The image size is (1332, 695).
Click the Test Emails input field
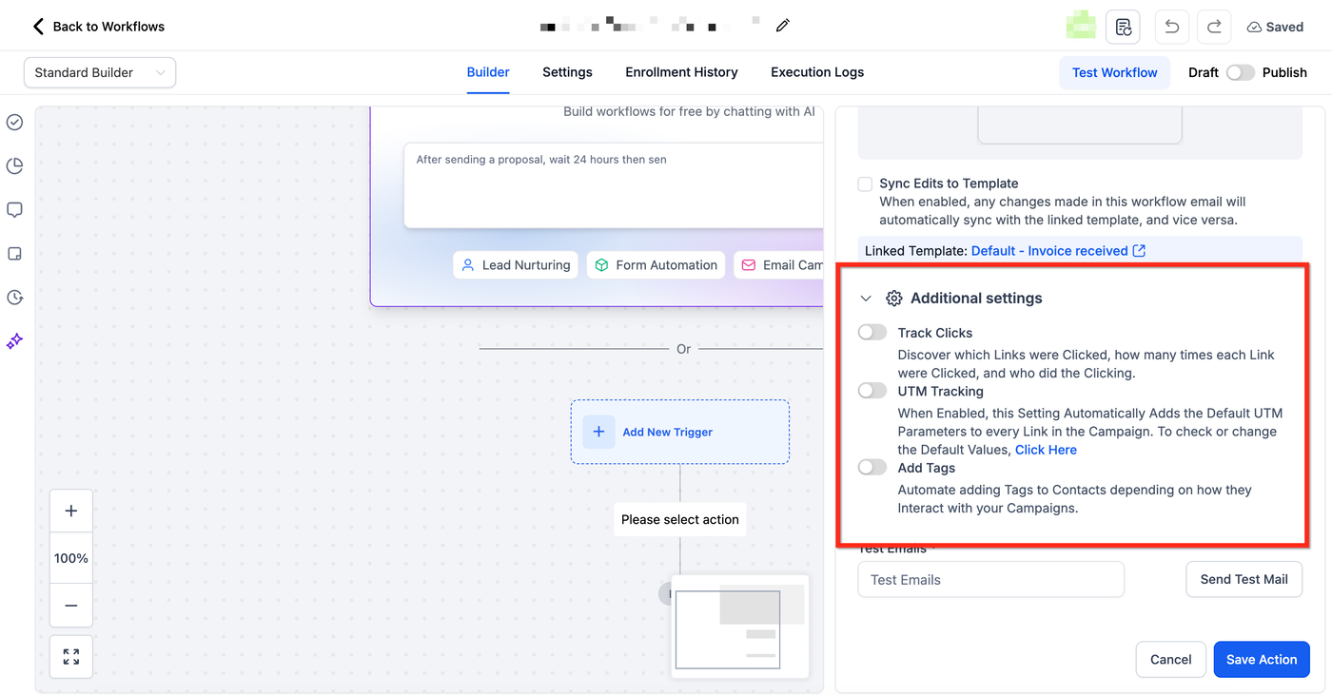click(990, 579)
